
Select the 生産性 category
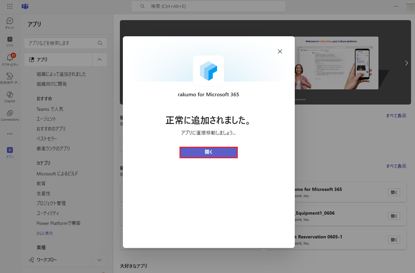(x=43, y=194)
